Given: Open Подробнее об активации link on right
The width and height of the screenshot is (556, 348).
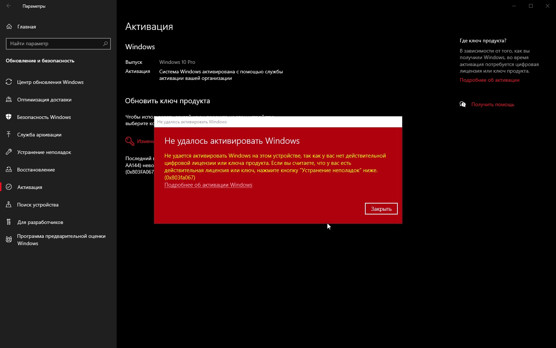Looking at the screenshot, I should pyautogui.click(x=489, y=80).
